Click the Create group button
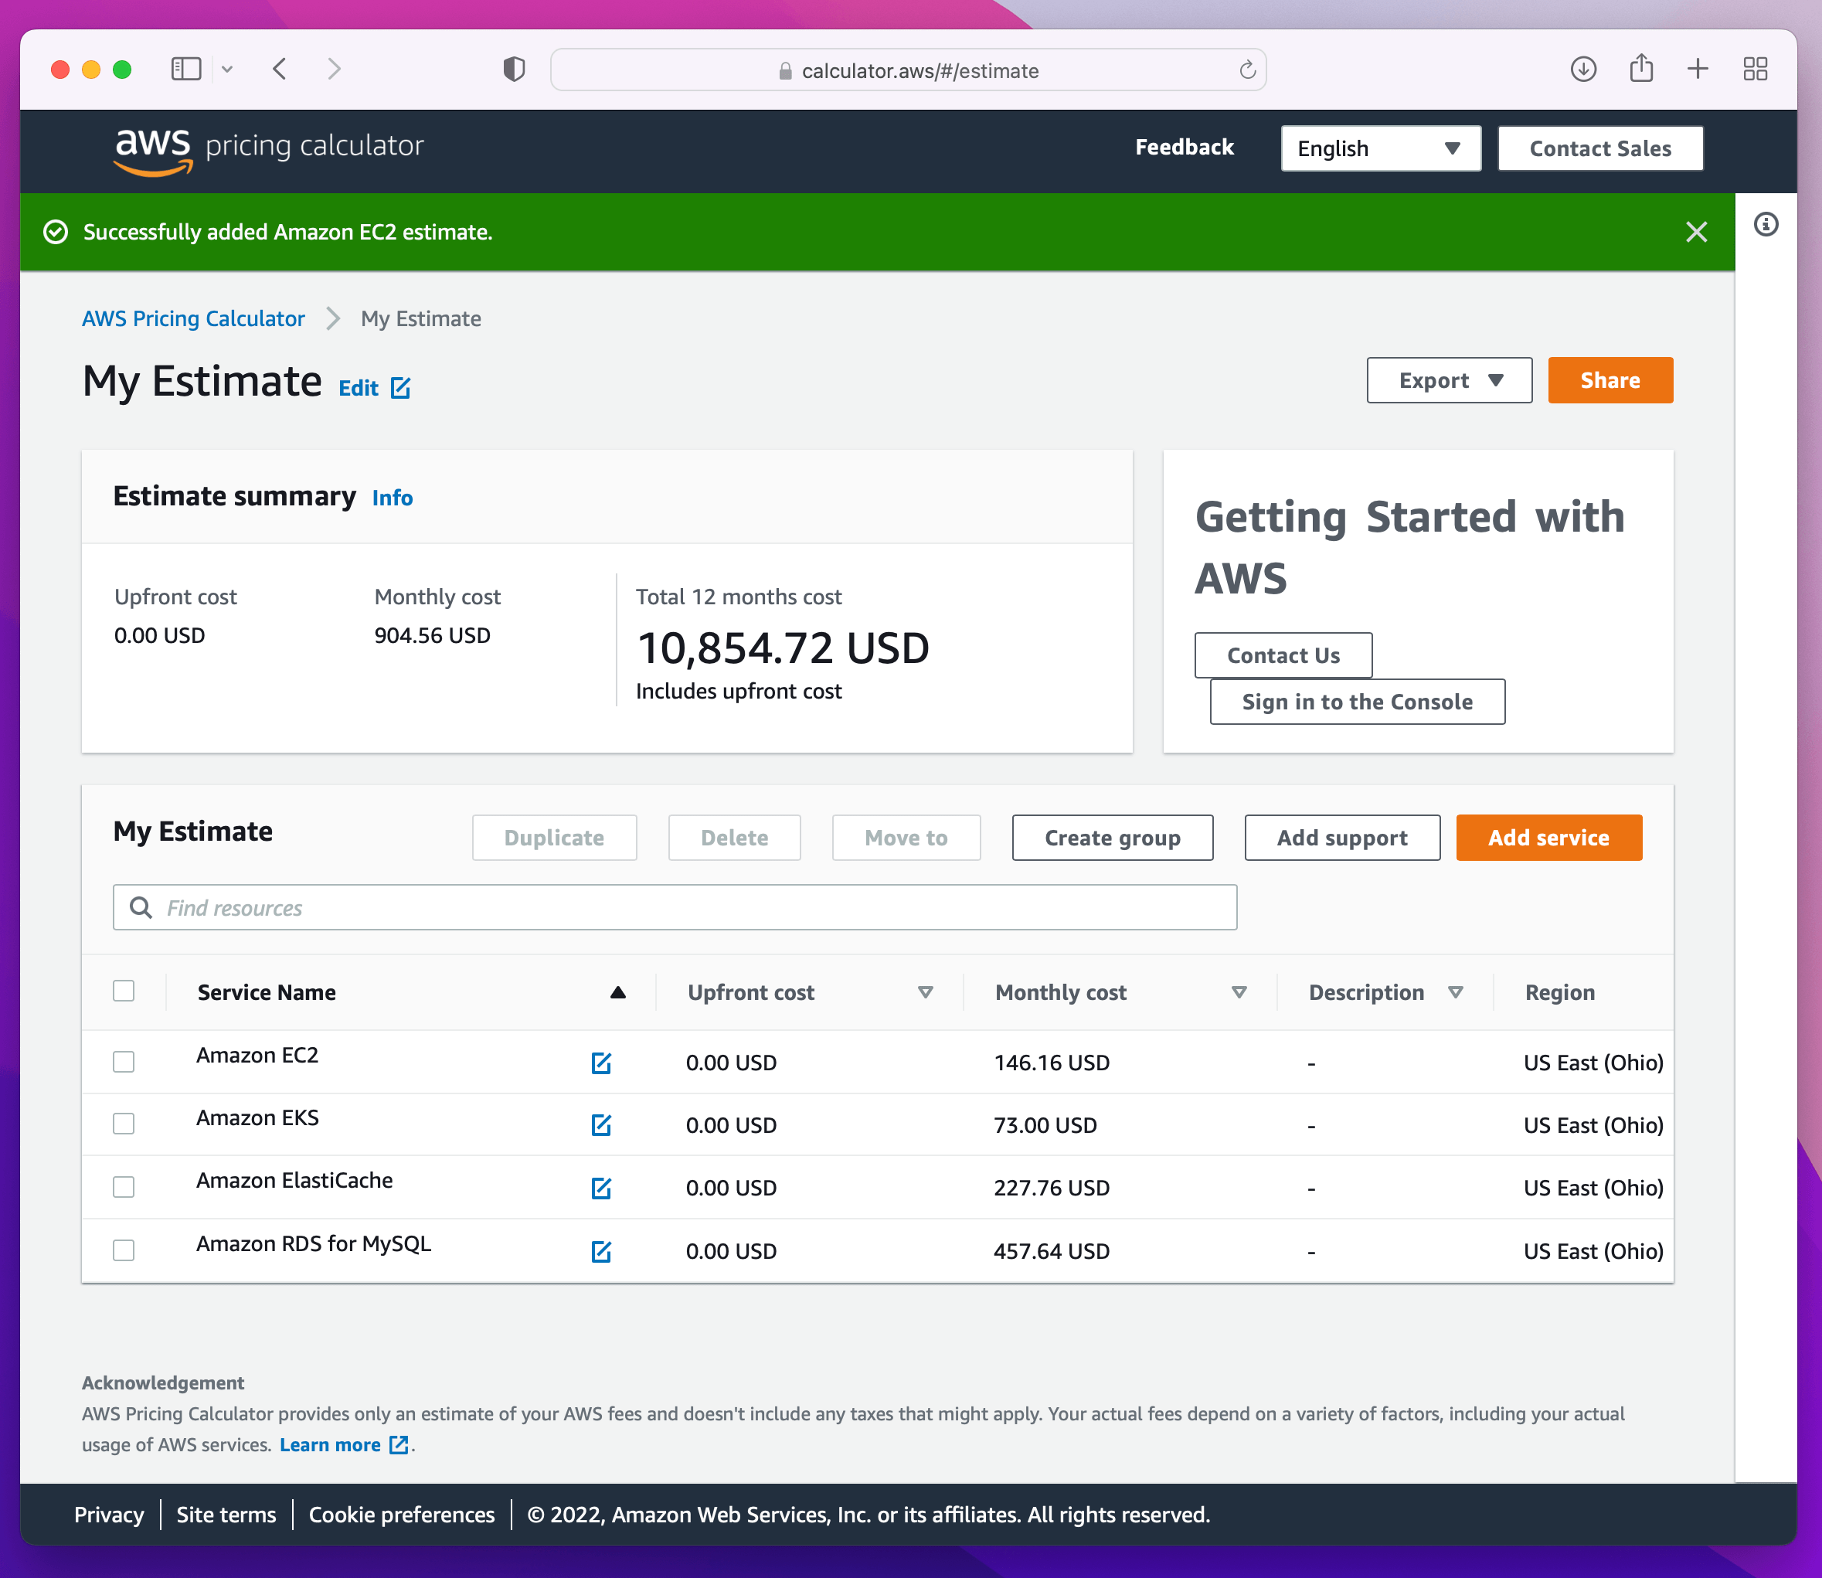The width and height of the screenshot is (1822, 1578). tap(1111, 838)
